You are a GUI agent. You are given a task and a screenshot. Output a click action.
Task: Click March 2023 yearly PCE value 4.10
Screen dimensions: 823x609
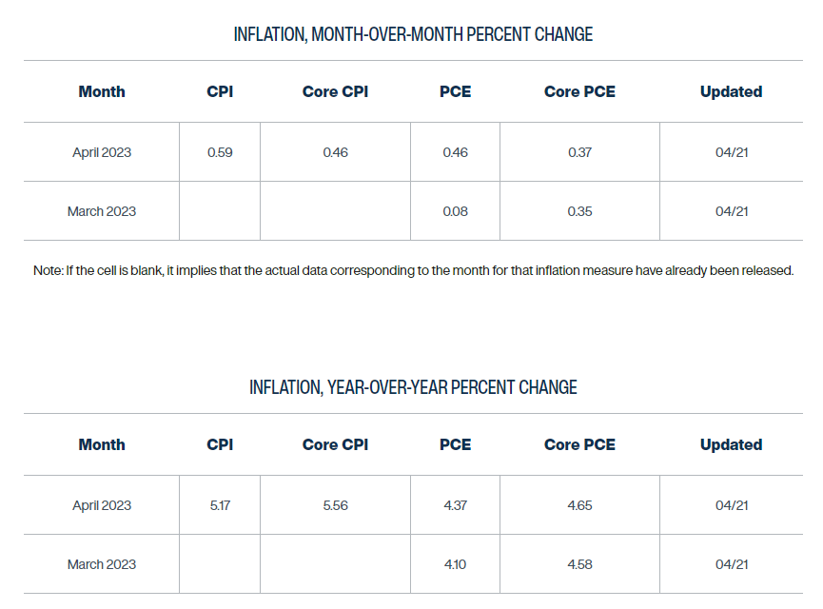(x=455, y=564)
